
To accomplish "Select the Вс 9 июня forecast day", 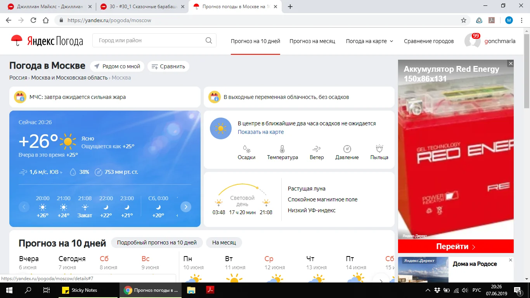I will [150, 263].
